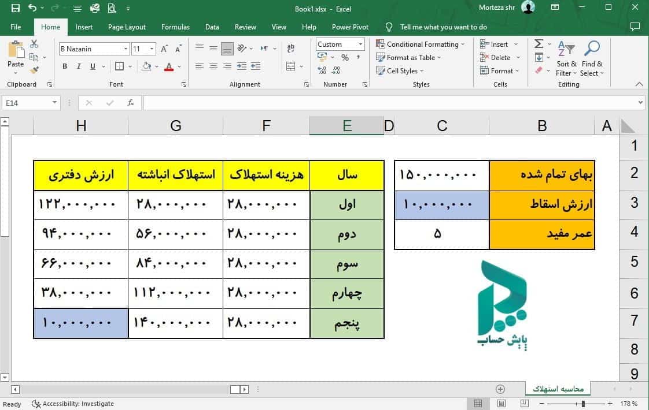
Task: Change the text orientation
Action: [242, 49]
